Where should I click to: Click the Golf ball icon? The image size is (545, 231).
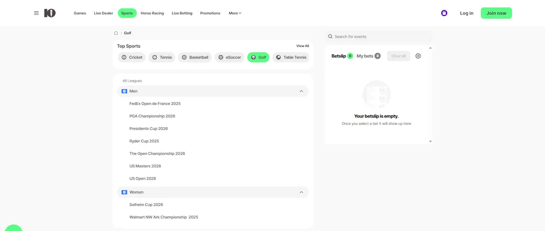(x=253, y=58)
